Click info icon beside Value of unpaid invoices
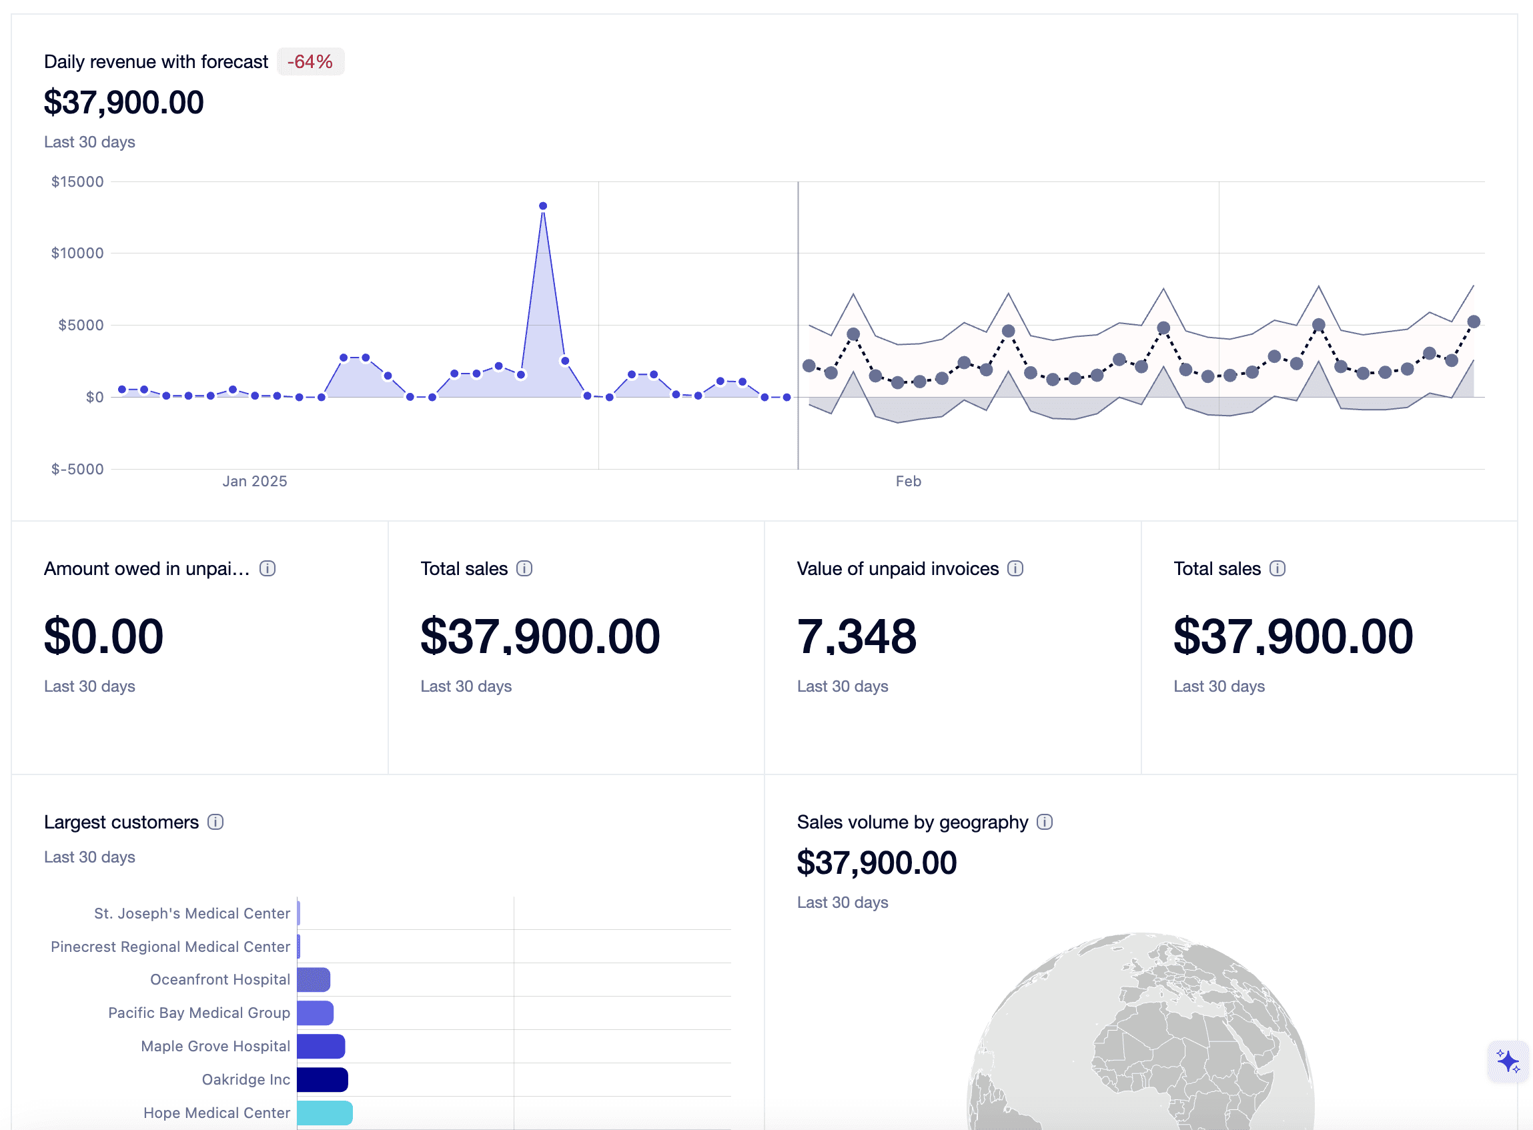1533x1130 pixels. (x=1015, y=568)
